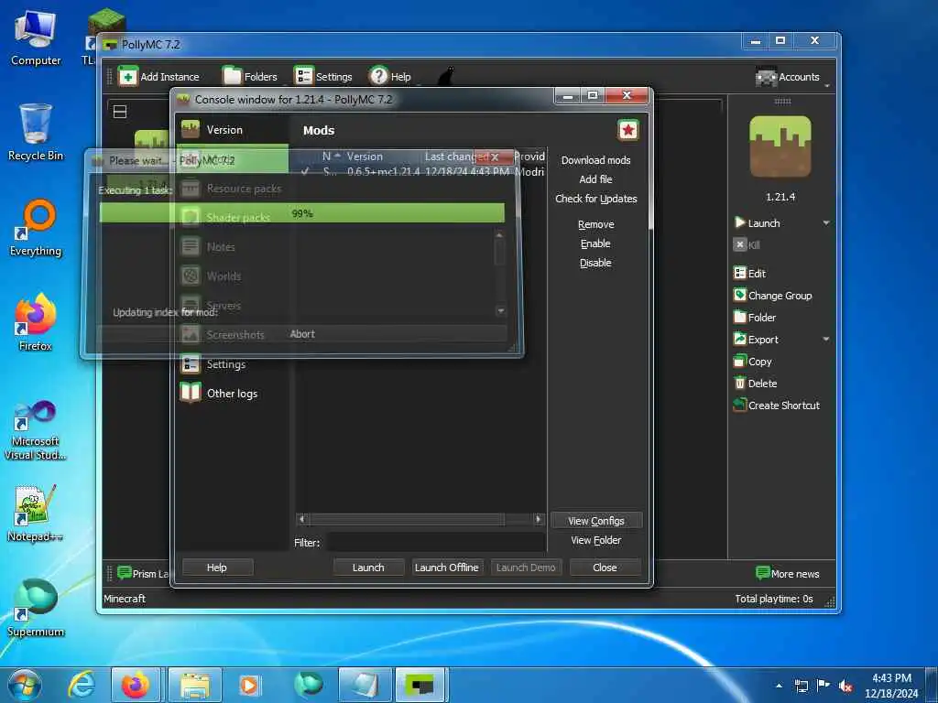This screenshot has width=938, height=703.
Task: Click the view toggle icon in main window
Action: point(120,112)
